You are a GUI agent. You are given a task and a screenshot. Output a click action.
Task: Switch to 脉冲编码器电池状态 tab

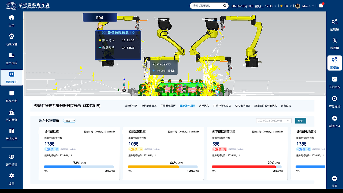point(266,106)
